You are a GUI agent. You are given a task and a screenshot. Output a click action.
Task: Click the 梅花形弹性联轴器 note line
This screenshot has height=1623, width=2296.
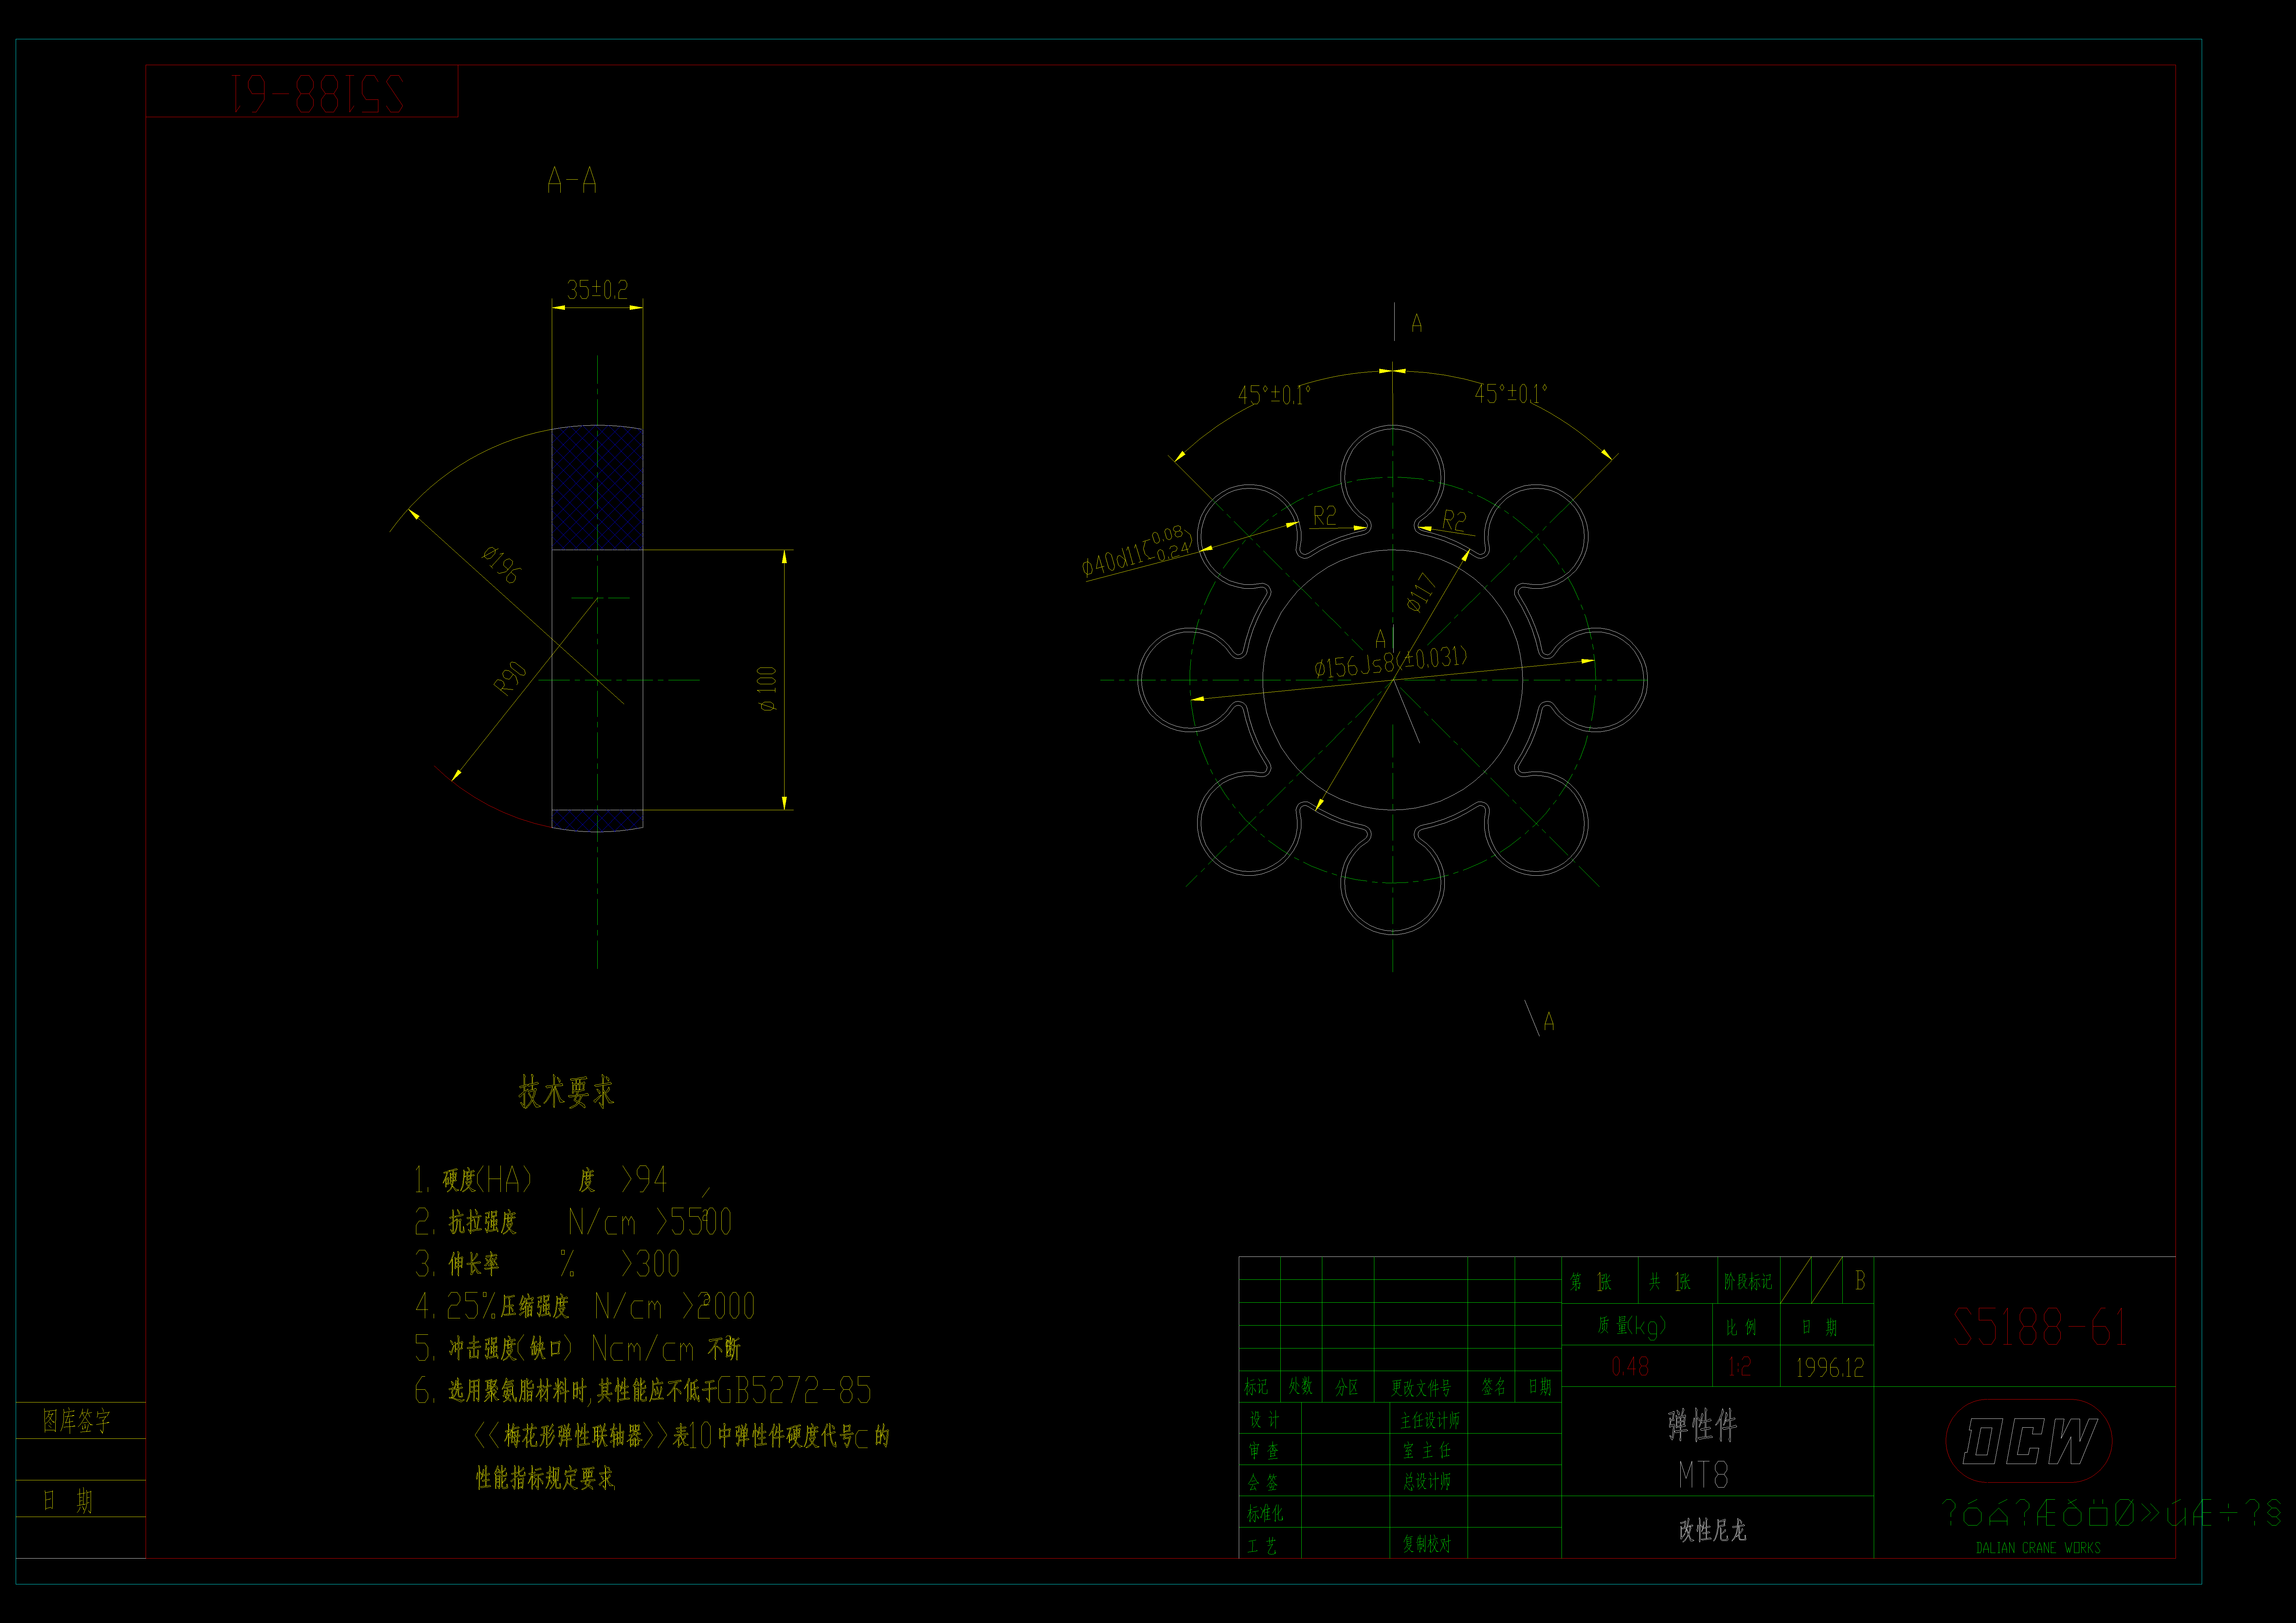(x=682, y=1436)
